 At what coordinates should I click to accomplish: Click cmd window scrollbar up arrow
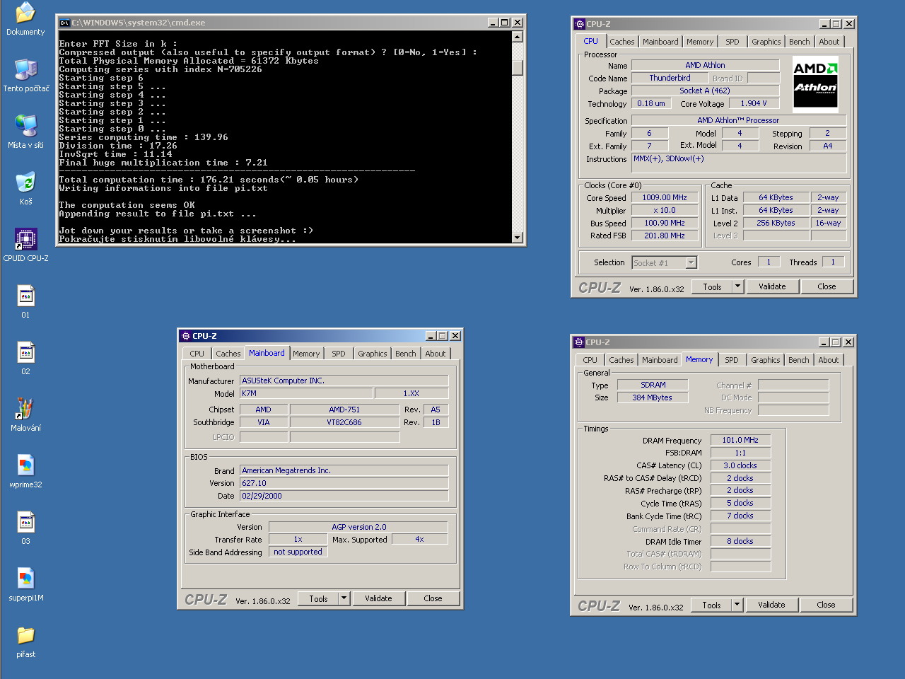coord(518,37)
